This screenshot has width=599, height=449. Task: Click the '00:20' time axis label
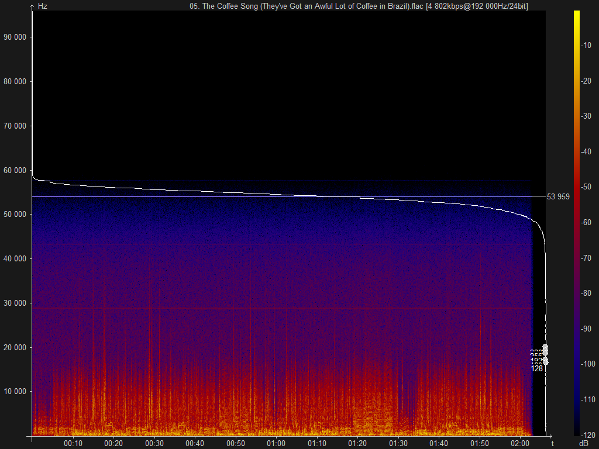click(x=113, y=443)
